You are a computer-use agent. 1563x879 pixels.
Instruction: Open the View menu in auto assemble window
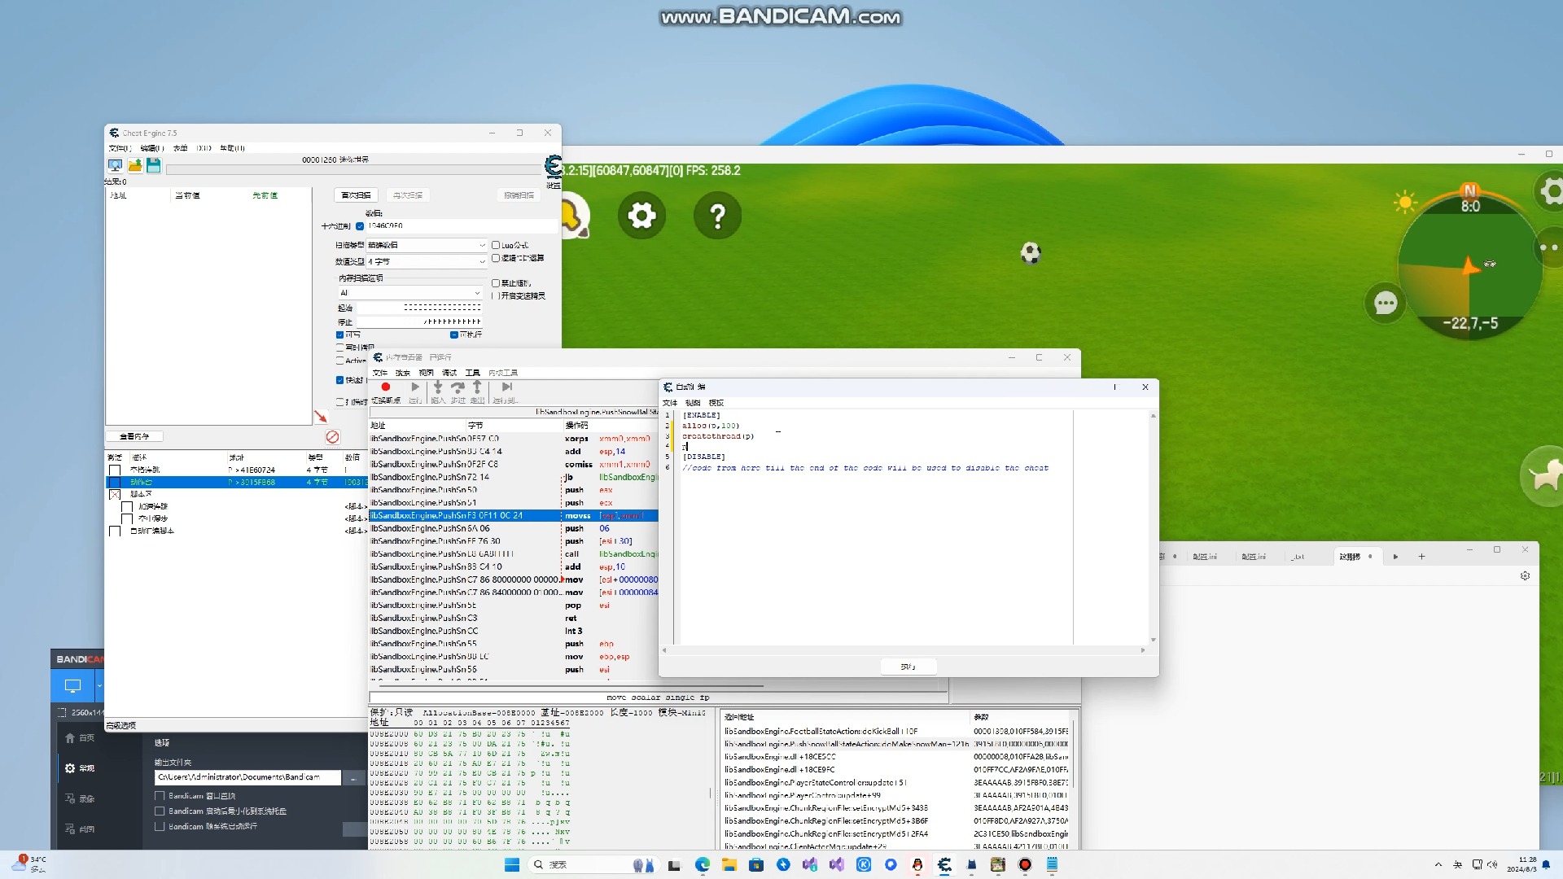(x=693, y=403)
